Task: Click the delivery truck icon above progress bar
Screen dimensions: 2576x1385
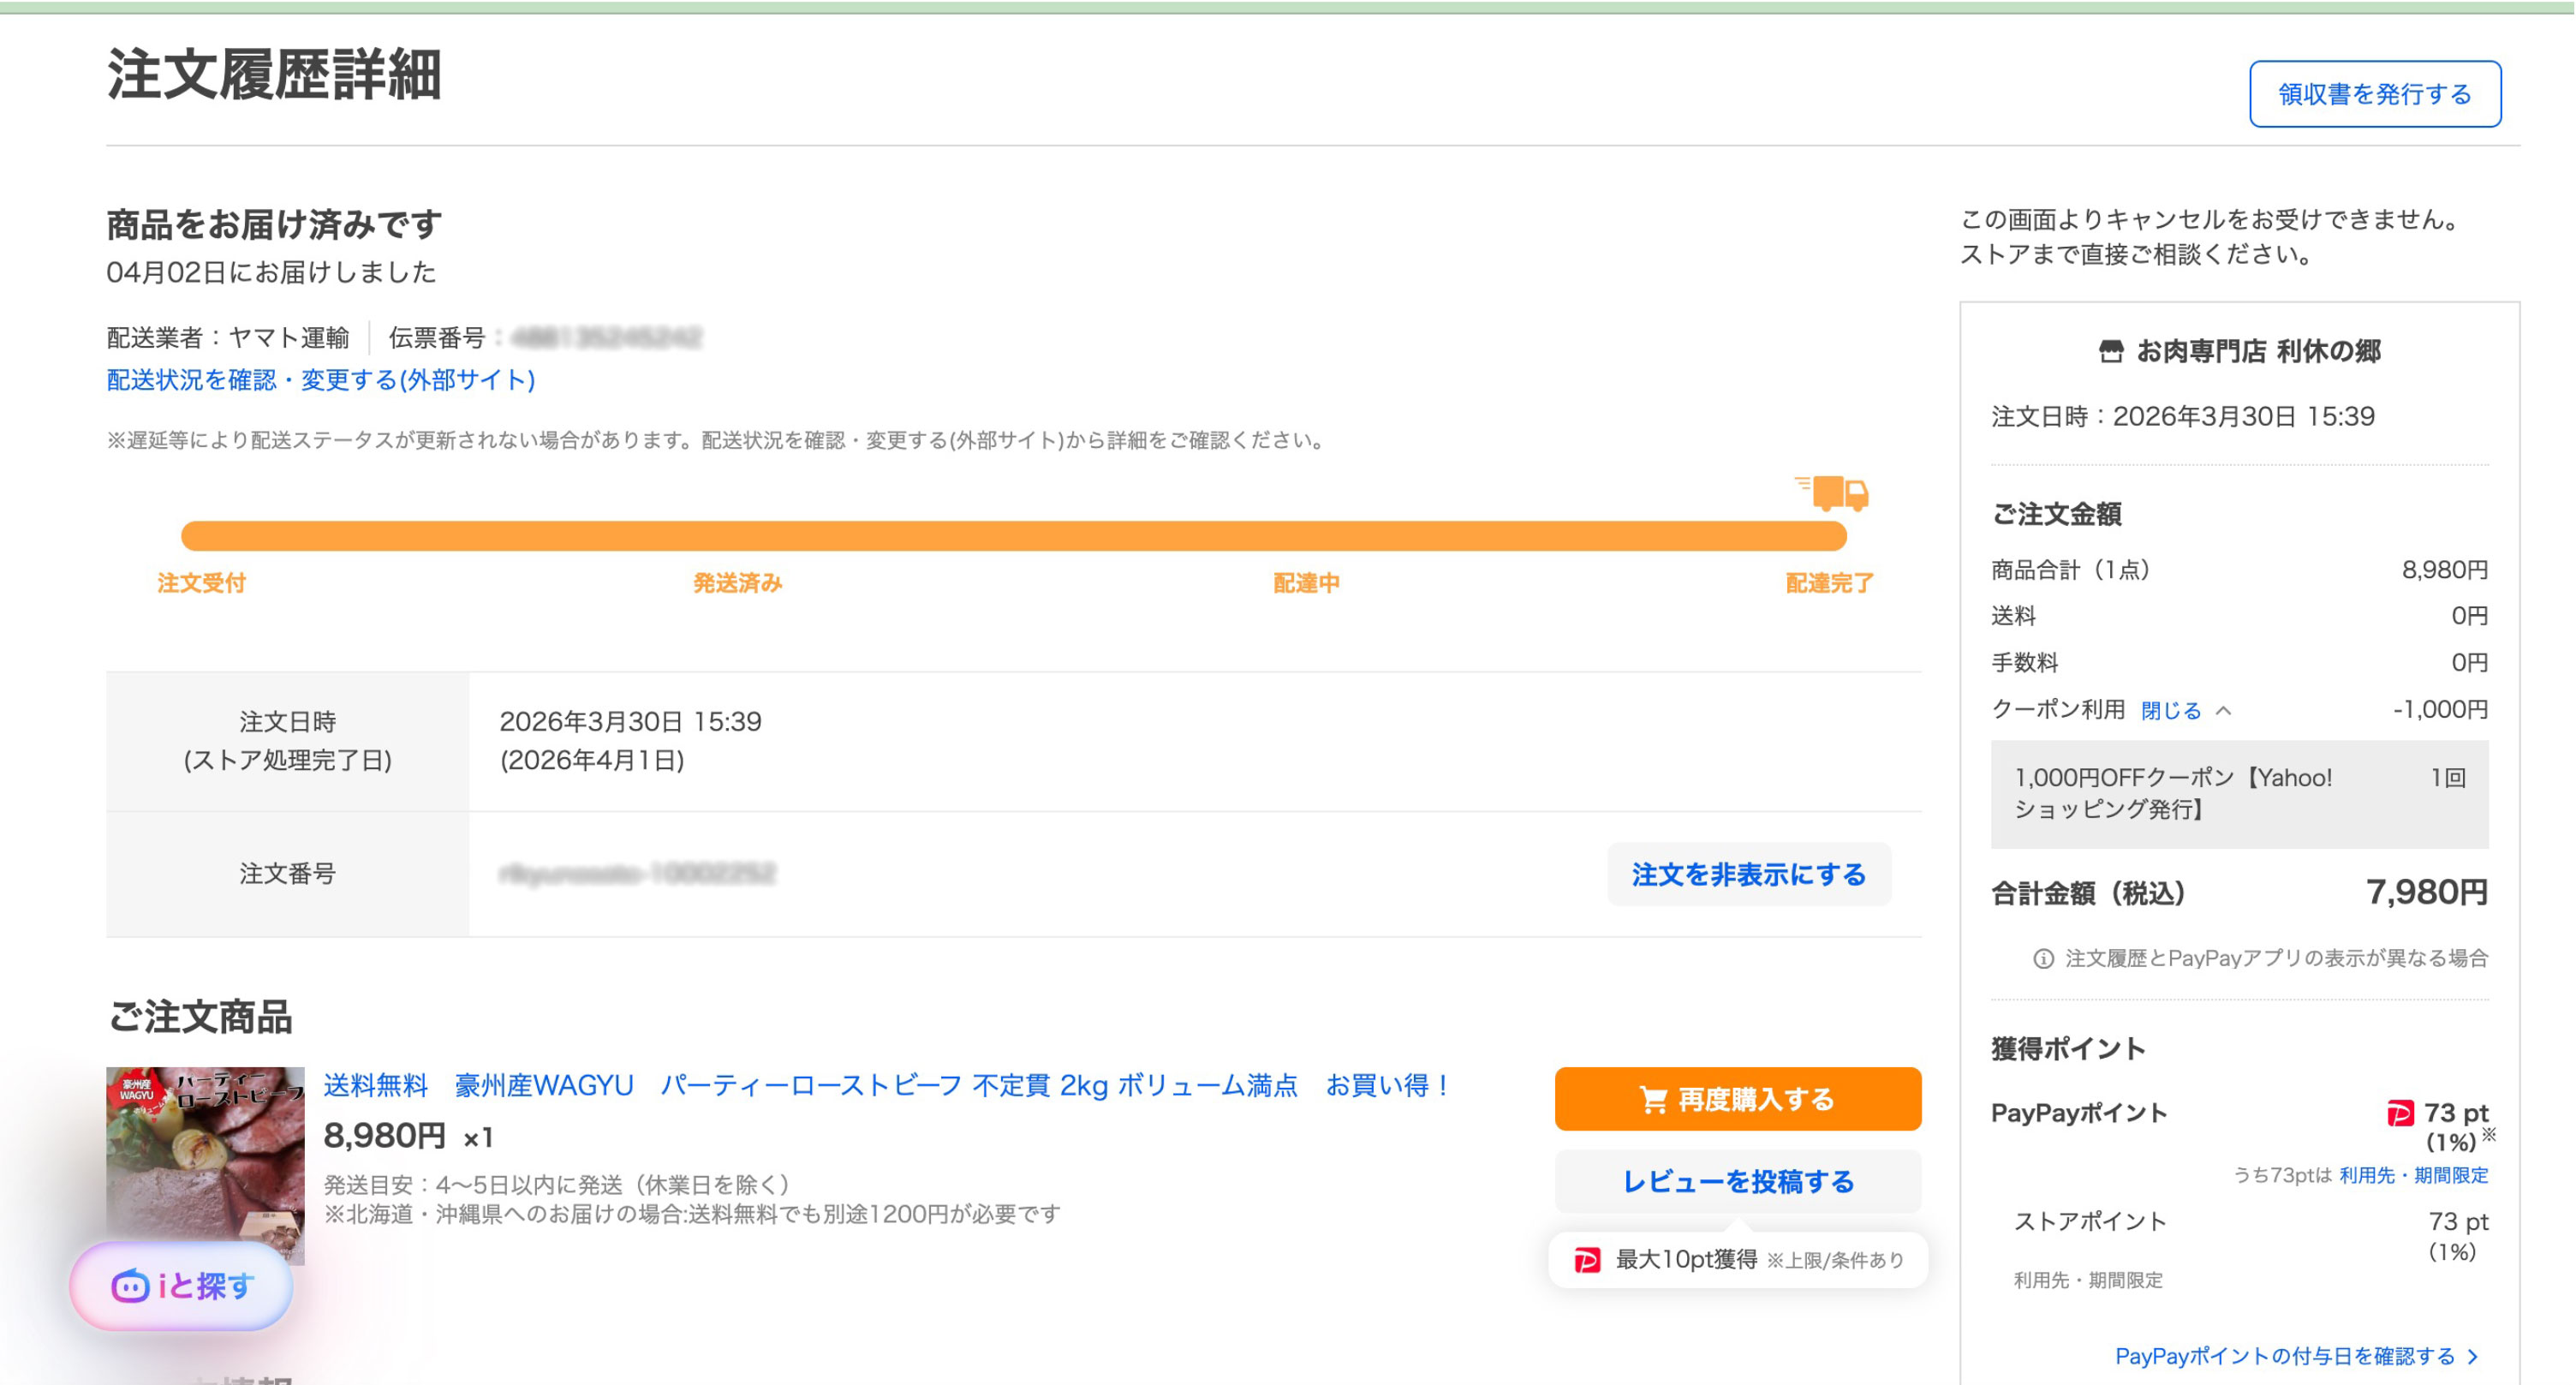Action: (1832, 493)
